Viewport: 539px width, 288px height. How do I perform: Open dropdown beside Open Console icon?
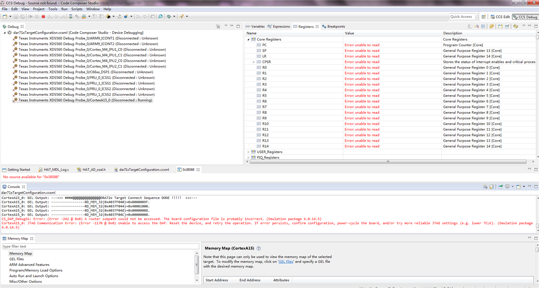point(524,187)
